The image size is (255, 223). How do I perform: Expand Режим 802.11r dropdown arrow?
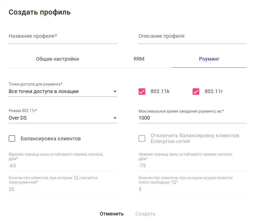click(x=115, y=118)
